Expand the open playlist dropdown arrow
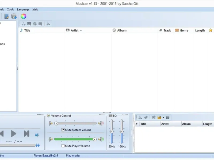214x160 pixels. (x=163, y=117)
